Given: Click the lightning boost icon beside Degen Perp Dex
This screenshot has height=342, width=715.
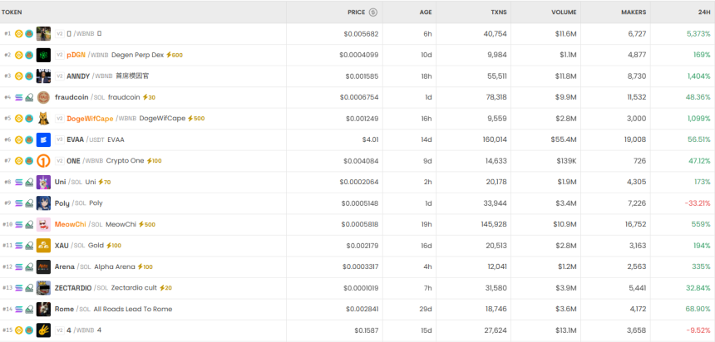Looking at the screenshot, I should pos(169,55).
